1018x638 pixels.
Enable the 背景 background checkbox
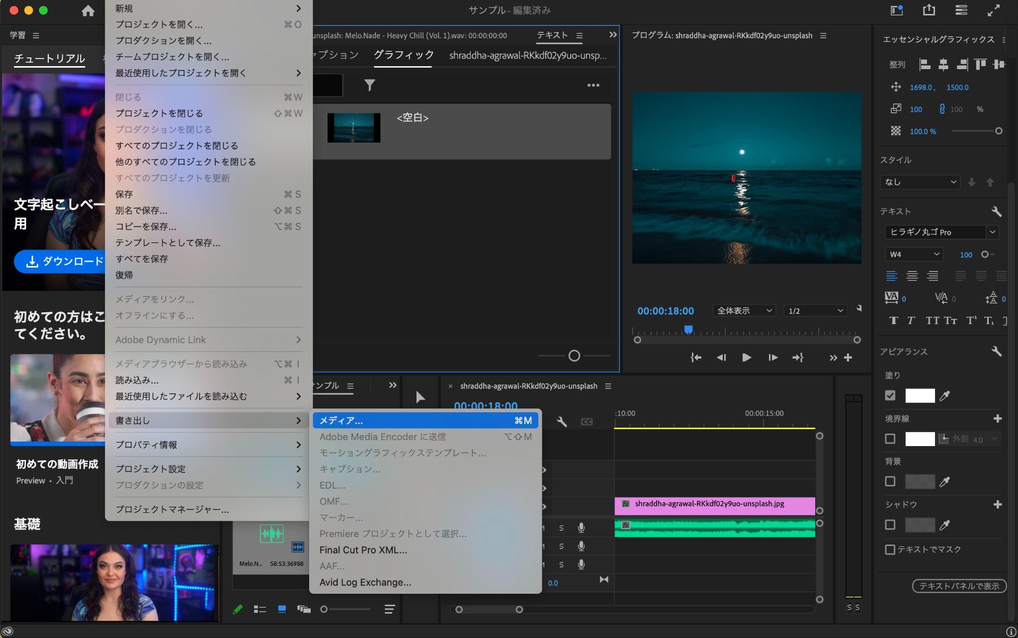tap(890, 481)
